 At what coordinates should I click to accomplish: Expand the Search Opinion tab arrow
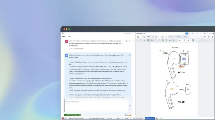click(106, 118)
